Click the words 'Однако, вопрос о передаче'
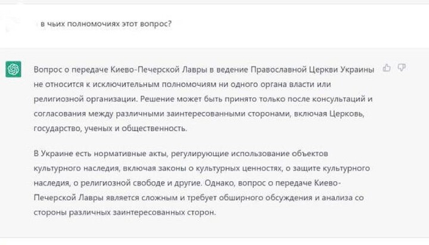The image size is (429, 245). point(258,183)
